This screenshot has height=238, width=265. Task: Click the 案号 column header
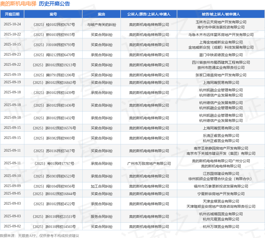(x=53, y=14)
